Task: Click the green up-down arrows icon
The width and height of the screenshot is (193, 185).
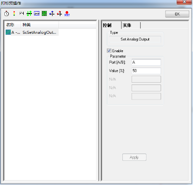Action: pyautogui.click(x=29, y=14)
